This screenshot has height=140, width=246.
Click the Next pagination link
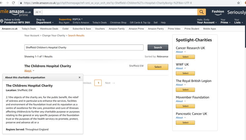point(110,83)
